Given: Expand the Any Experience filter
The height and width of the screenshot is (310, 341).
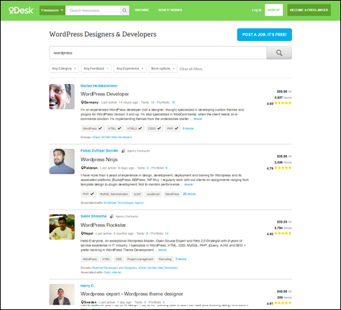Looking at the screenshot, I should [x=130, y=68].
